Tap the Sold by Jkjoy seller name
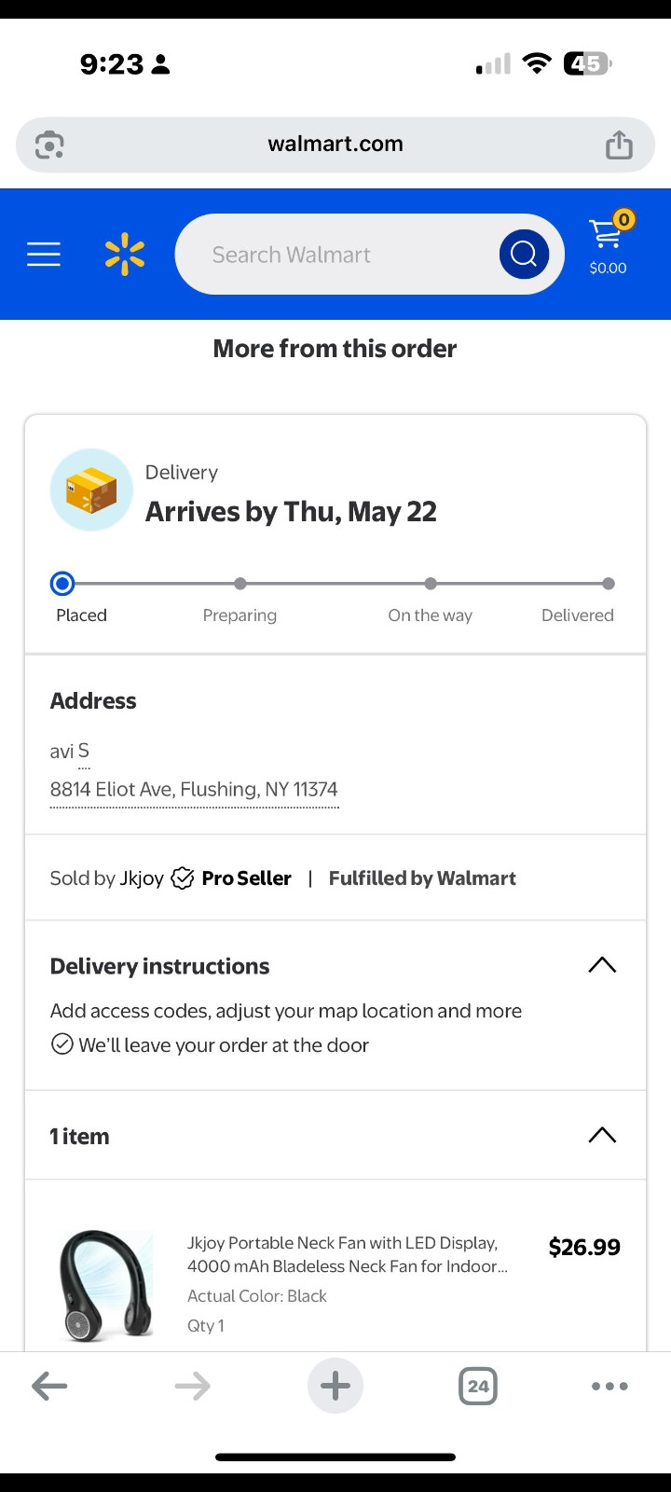The height and width of the screenshot is (1492, 671). (142, 878)
